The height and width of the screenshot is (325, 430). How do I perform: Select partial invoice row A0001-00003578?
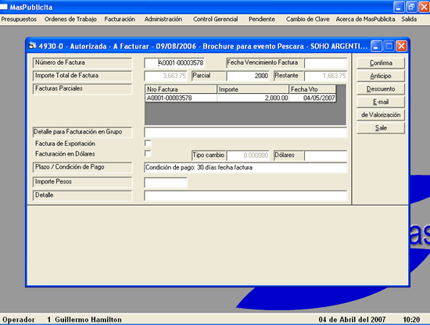(x=241, y=98)
